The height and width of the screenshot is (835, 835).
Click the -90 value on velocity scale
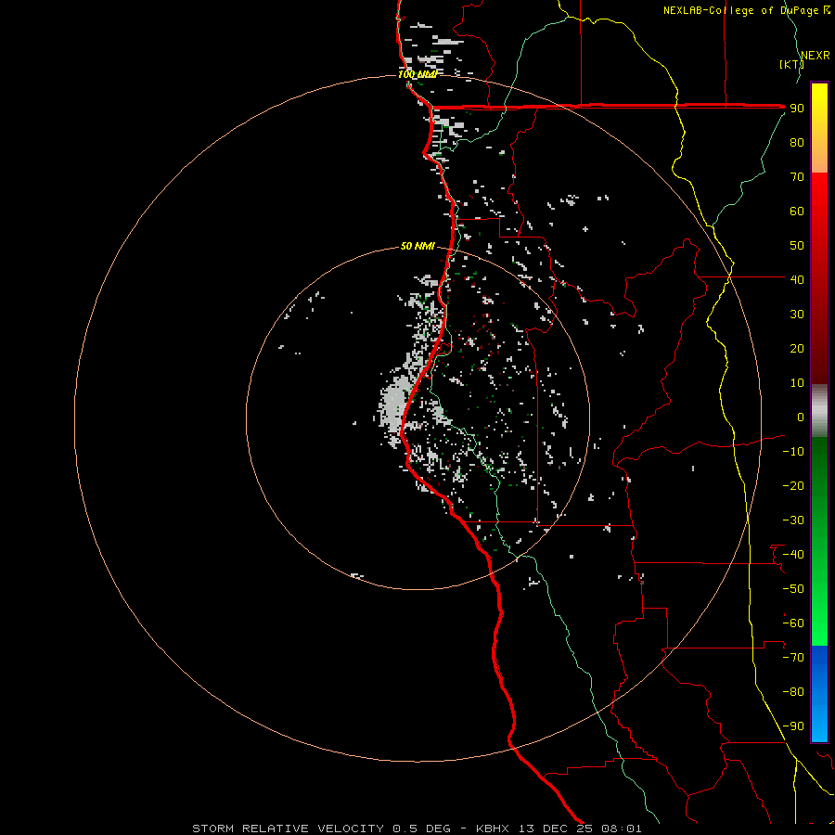tap(793, 726)
